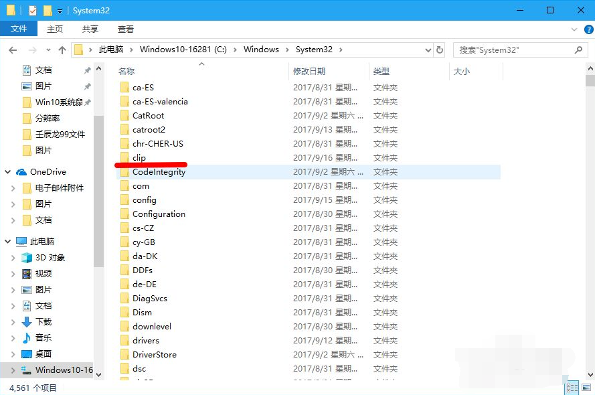Sort by the 大小 column header

coord(461,72)
